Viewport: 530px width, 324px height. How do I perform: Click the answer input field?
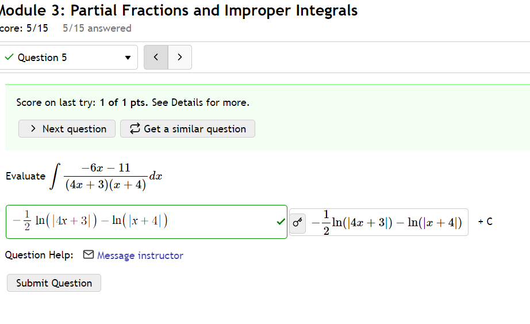[x=147, y=222]
